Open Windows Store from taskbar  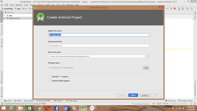(x=30, y=108)
